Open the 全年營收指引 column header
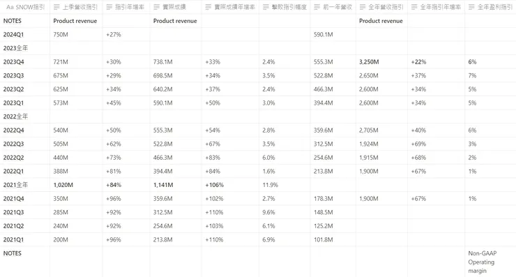516x277 pixels. click(381, 7)
